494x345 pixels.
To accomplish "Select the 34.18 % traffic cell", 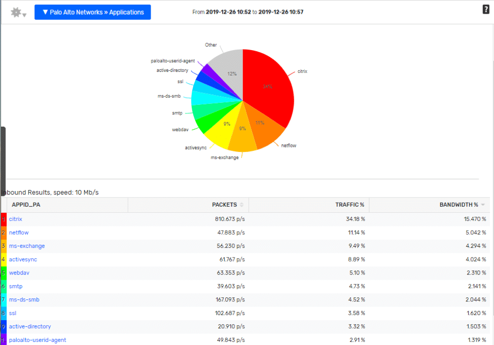I will (x=356, y=219).
